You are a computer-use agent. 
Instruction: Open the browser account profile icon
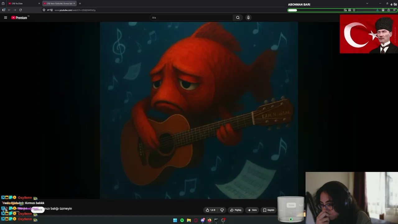point(383,10)
